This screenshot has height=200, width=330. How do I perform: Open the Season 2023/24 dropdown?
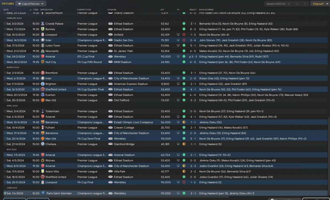(x=278, y=4)
